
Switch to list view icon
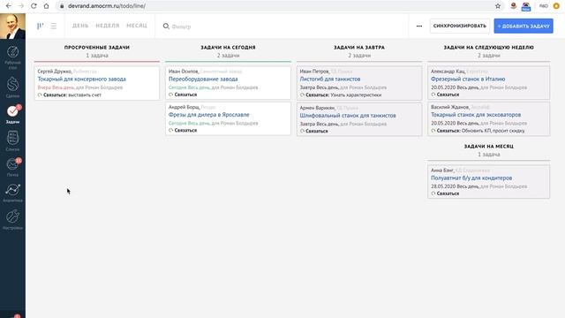[x=54, y=26]
